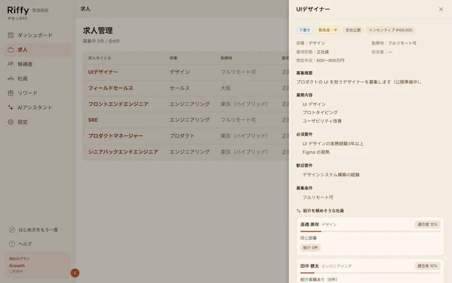Open AIアシスタント page
The height and width of the screenshot is (283, 452).
pyautogui.click(x=37, y=108)
